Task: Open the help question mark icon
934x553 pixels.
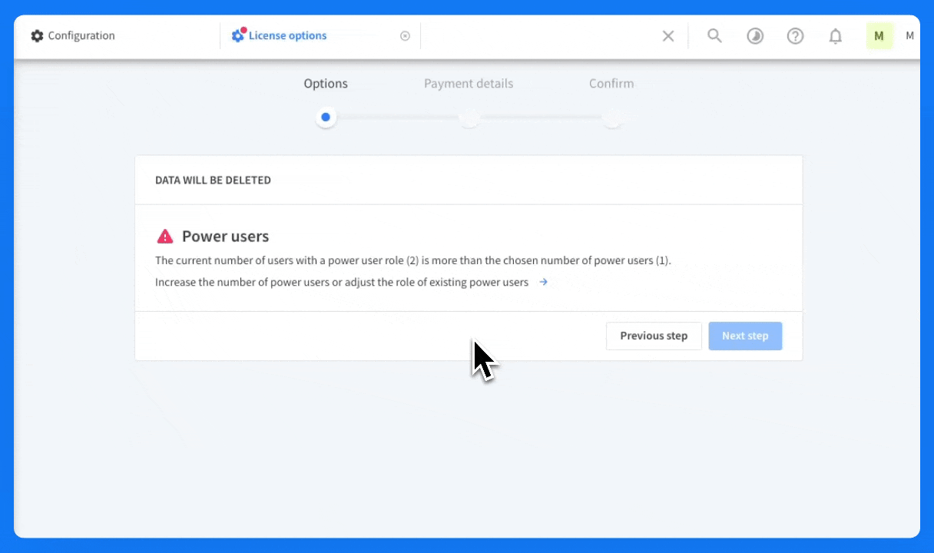Action: (x=796, y=36)
